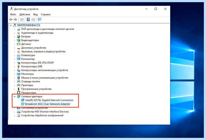Screen dimensions: 206x140
Task: Select Контроллеры запоминающих устройств row
Action: point(45,70)
